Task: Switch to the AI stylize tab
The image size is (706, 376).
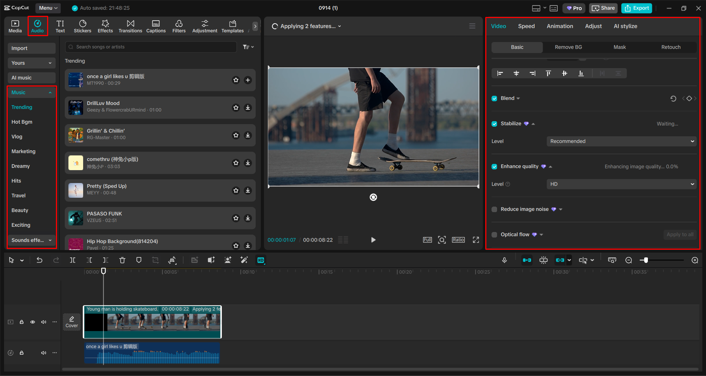Action: (625, 26)
